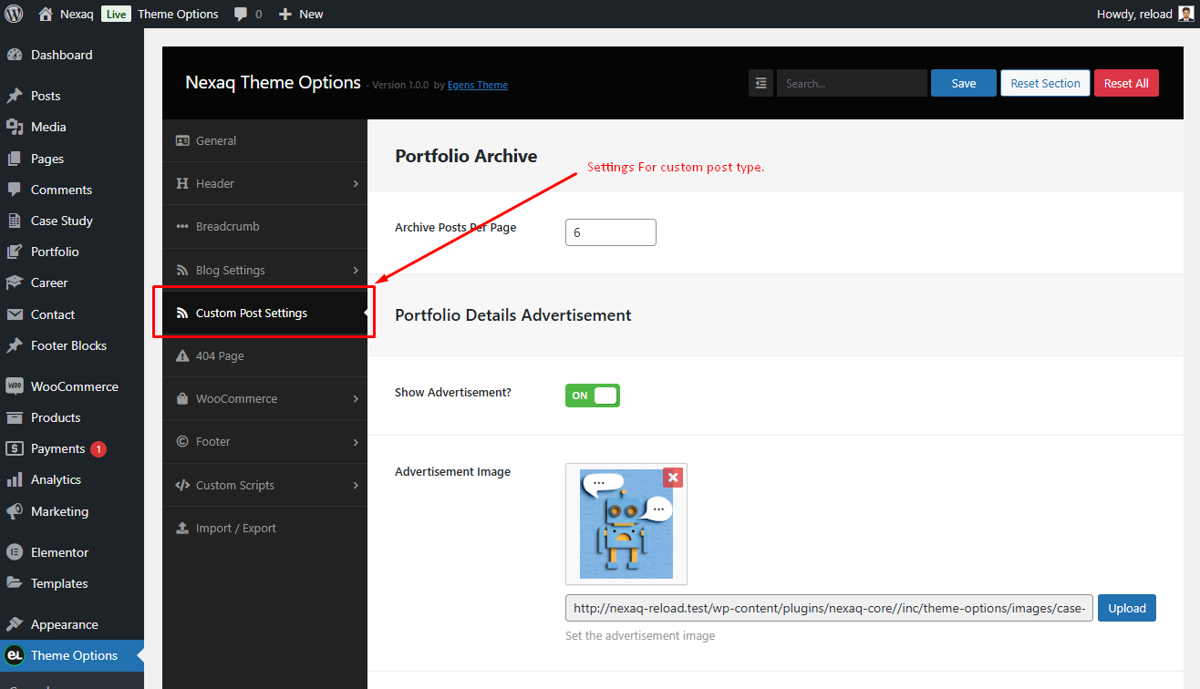Image resolution: width=1200 pixels, height=689 pixels.
Task: Turn off the Show Advertisement switch
Action: [593, 396]
